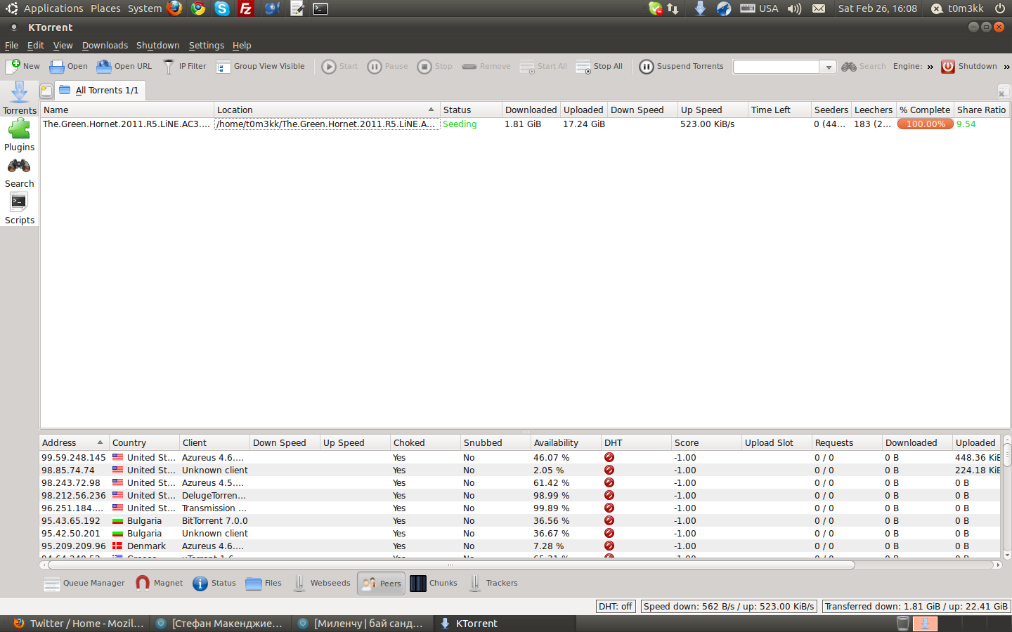Select the All Torrents 1/1 tab
The image size is (1012, 632).
tap(100, 91)
